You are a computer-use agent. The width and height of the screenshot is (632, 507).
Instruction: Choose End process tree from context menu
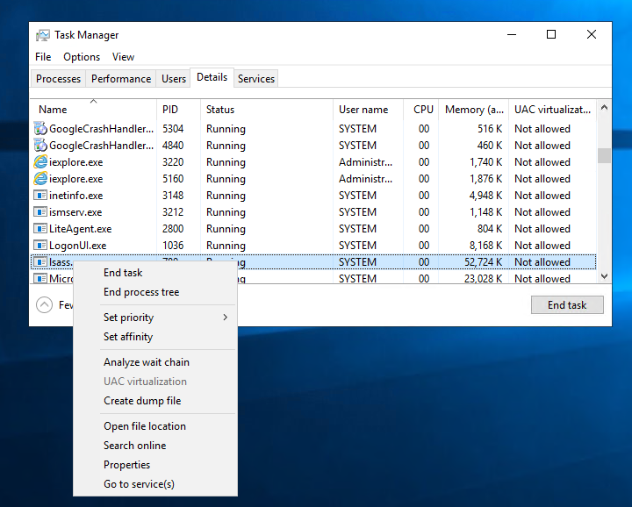pos(140,292)
